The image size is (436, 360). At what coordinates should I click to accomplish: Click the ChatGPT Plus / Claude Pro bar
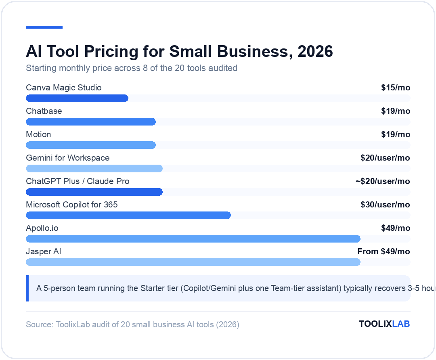coord(94,192)
